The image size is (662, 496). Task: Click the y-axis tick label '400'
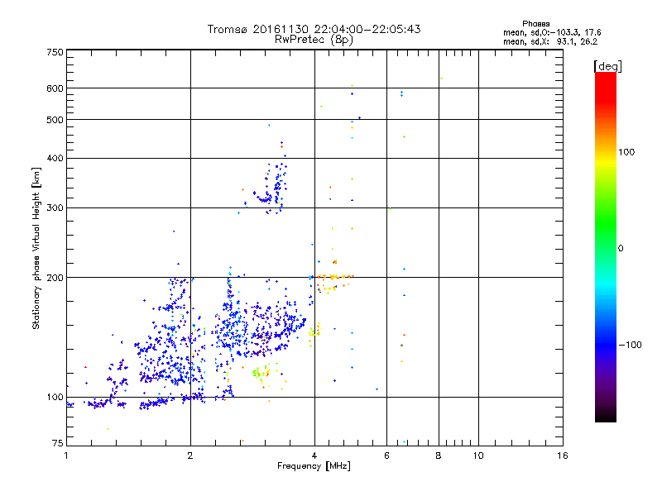pyautogui.click(x=55, y=159)
